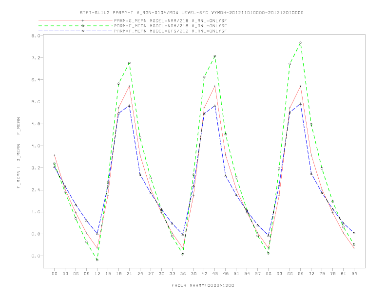Viewport: 386px width, 298px height.
Task: Click the blue triangle marker at hour 12
Action: tap(97, 234)
